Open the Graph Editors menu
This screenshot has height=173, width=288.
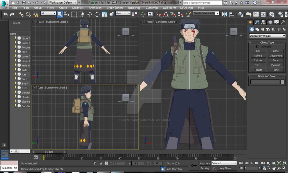pos(115,8)
